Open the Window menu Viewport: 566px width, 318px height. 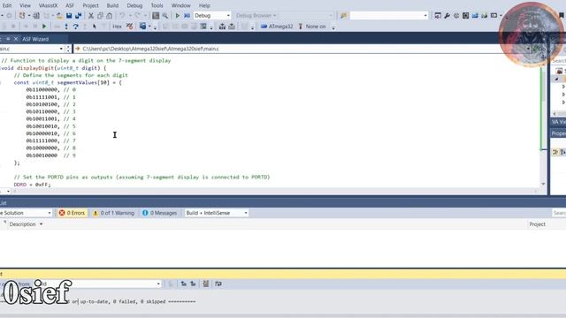point(180,5)
